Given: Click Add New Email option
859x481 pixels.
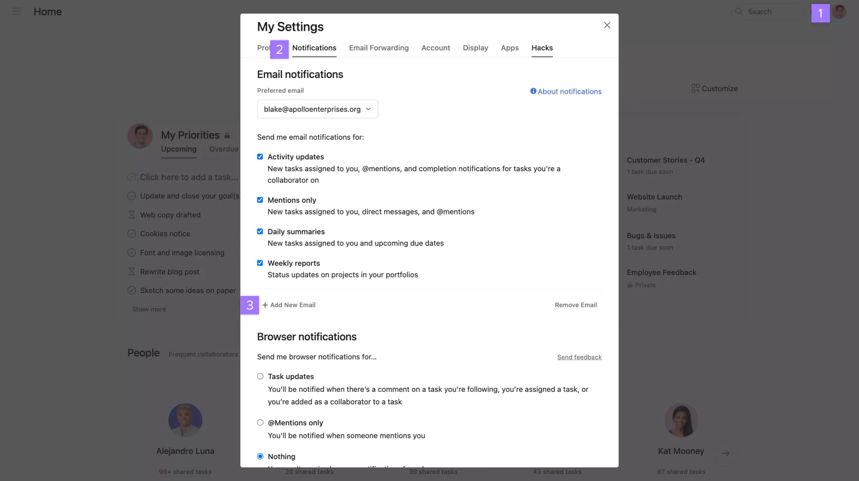Looking at the screenshot, I should [x=289, y=304].
